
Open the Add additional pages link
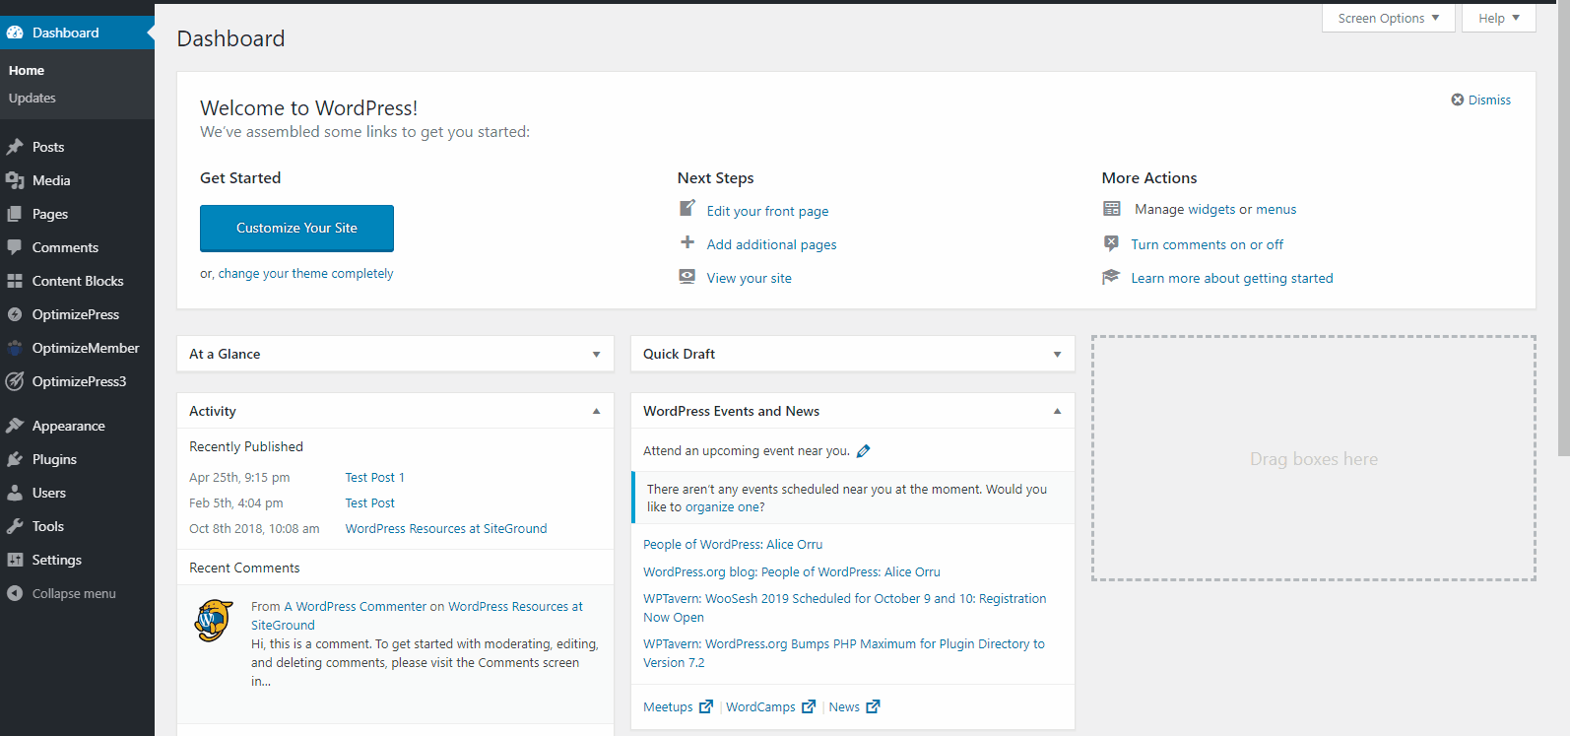click(771, 244)
